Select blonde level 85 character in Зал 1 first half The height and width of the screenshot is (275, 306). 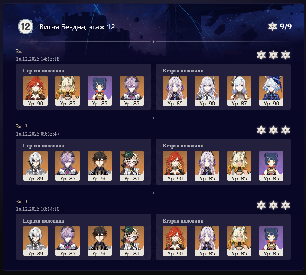68,91
